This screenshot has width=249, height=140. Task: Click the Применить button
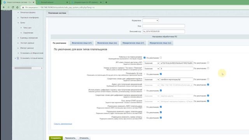[x=70, y=138]
